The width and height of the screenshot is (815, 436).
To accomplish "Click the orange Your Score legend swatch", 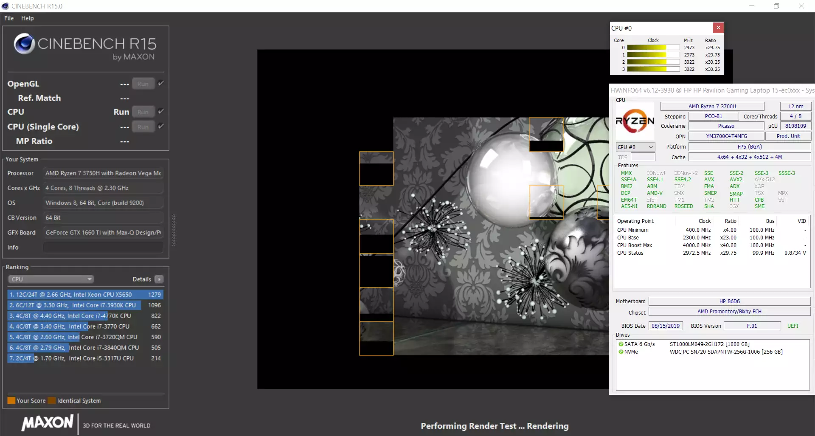I will [x=11, y=401].
